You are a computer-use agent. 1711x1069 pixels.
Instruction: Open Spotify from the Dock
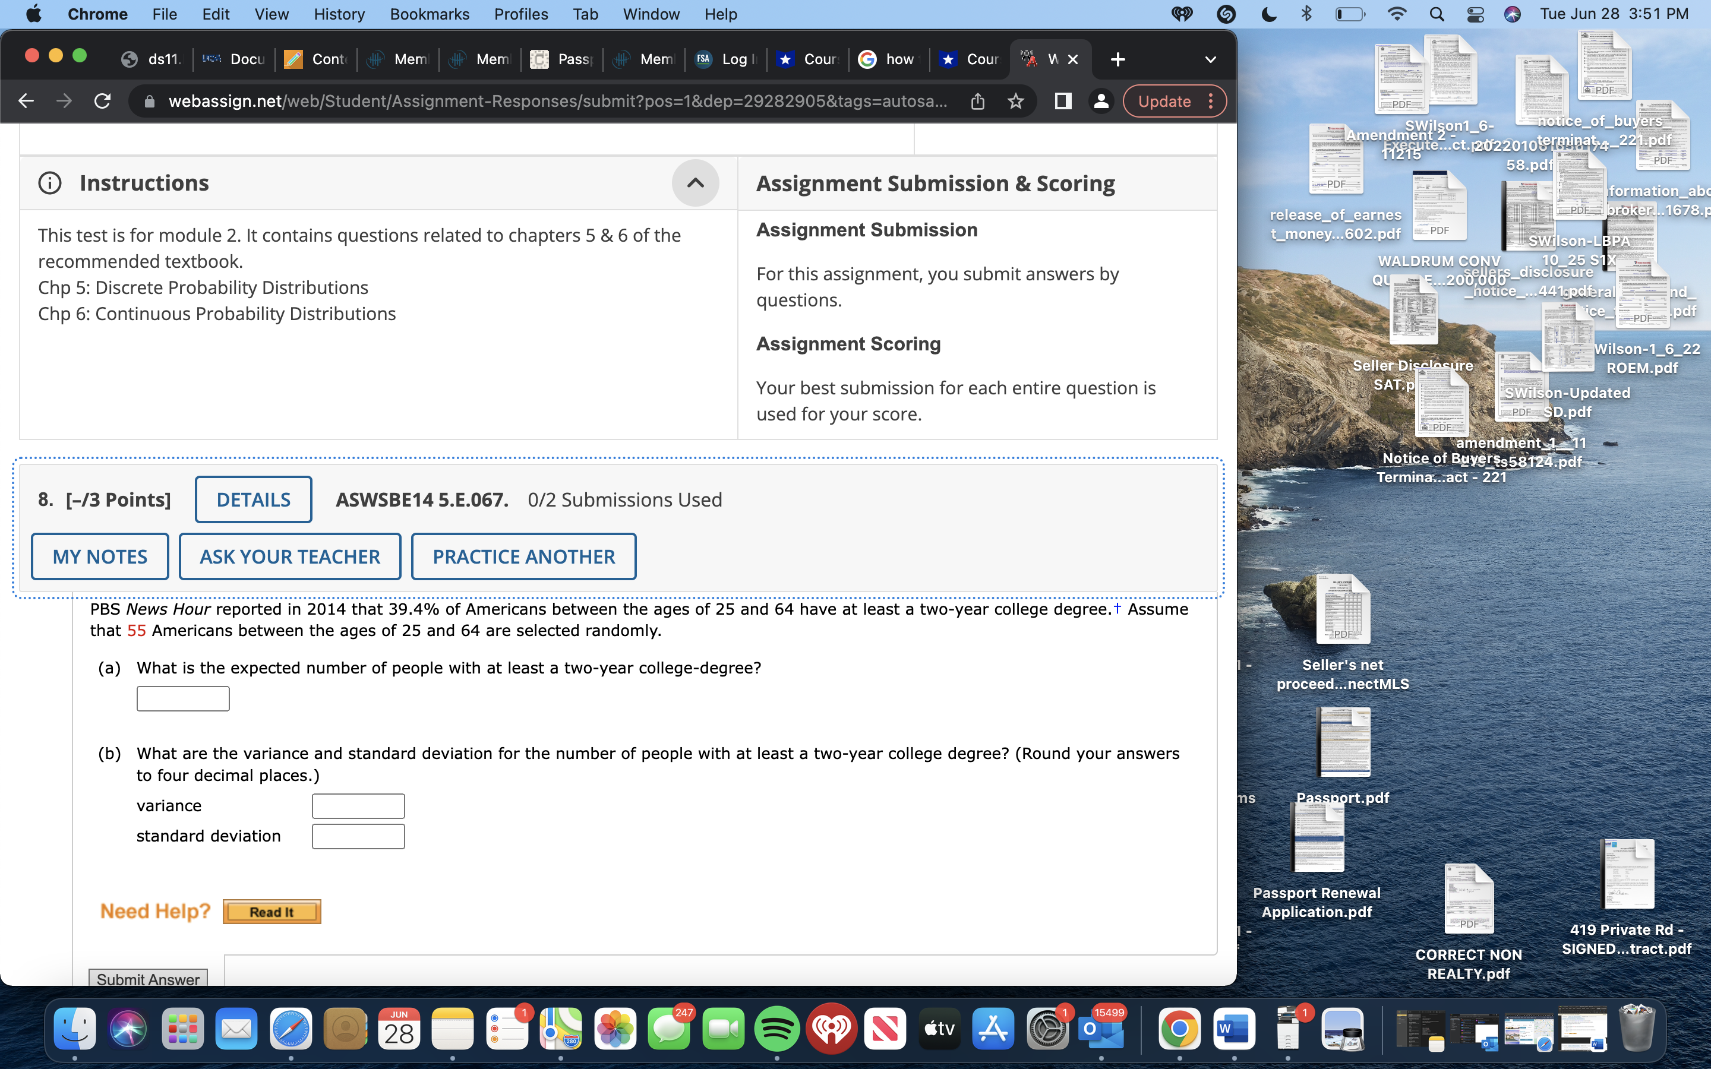point(776,1029)
